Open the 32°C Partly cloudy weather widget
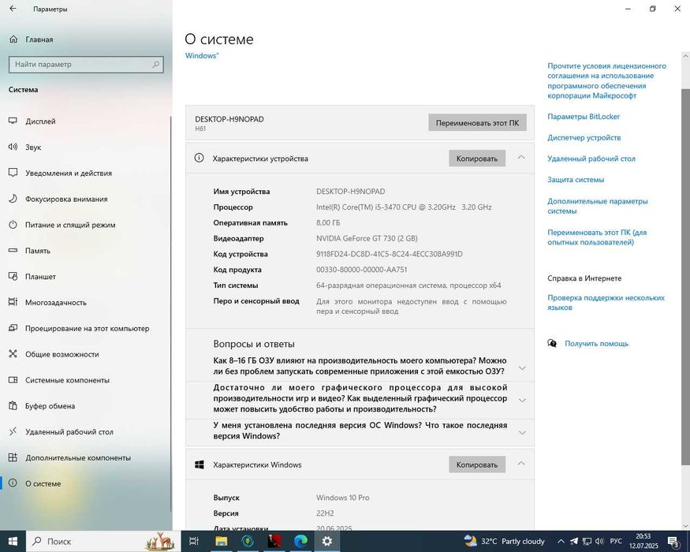This screenshot has width=690, height=552. (x=503, y=541)
